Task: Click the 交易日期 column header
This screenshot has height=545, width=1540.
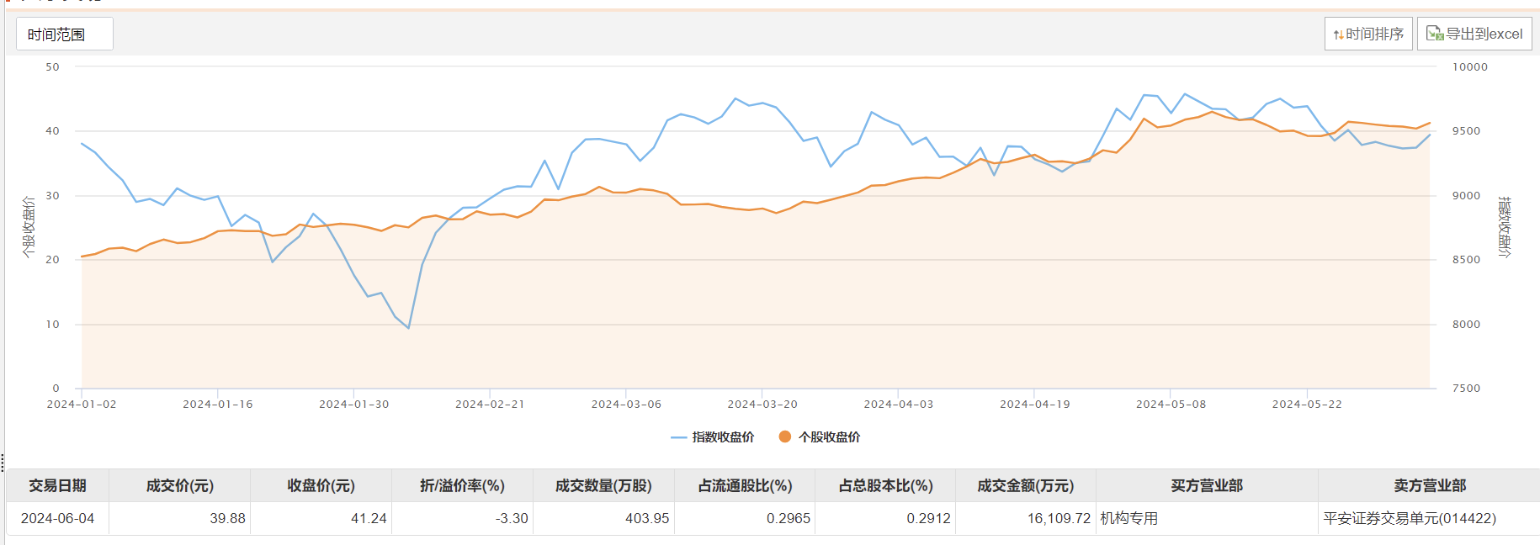Action: 57,486
